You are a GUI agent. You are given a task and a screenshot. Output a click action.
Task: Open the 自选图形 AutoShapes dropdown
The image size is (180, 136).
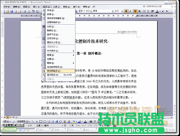(23, 122)
